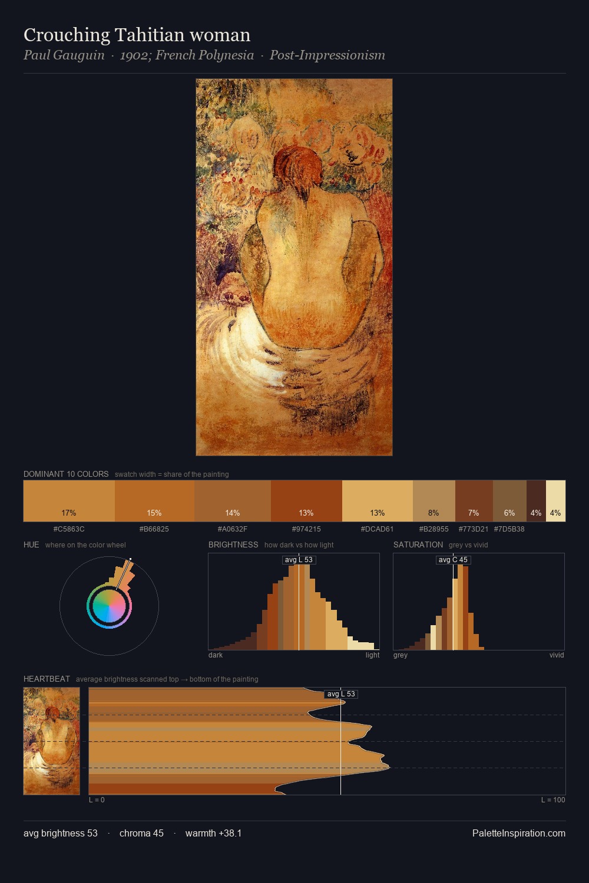Pick the 7% swatch #773D21
Viewport: 589px width, 883px height.
(x=474, y=501)
